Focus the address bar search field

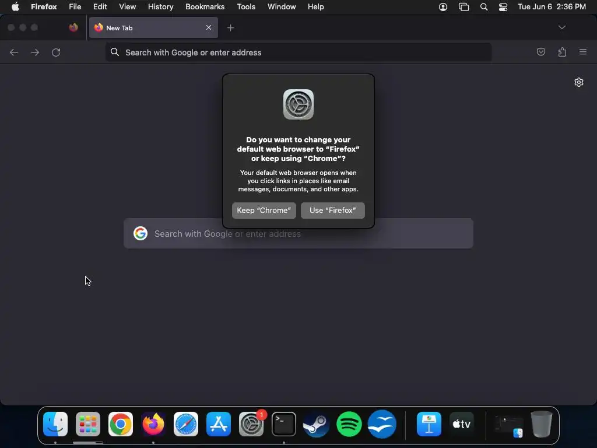coord(298,52)
